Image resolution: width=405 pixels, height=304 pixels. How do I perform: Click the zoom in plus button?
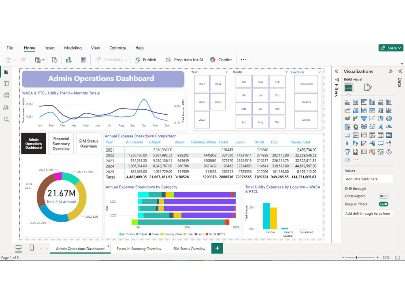pos(377,257)
